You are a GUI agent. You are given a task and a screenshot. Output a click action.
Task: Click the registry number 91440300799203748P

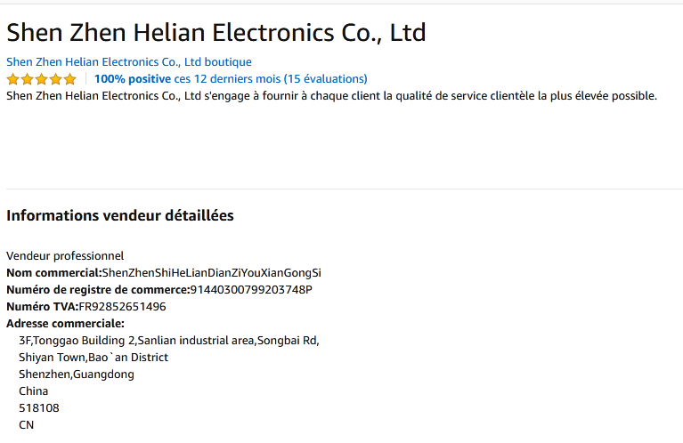click(x=251, y=290)
